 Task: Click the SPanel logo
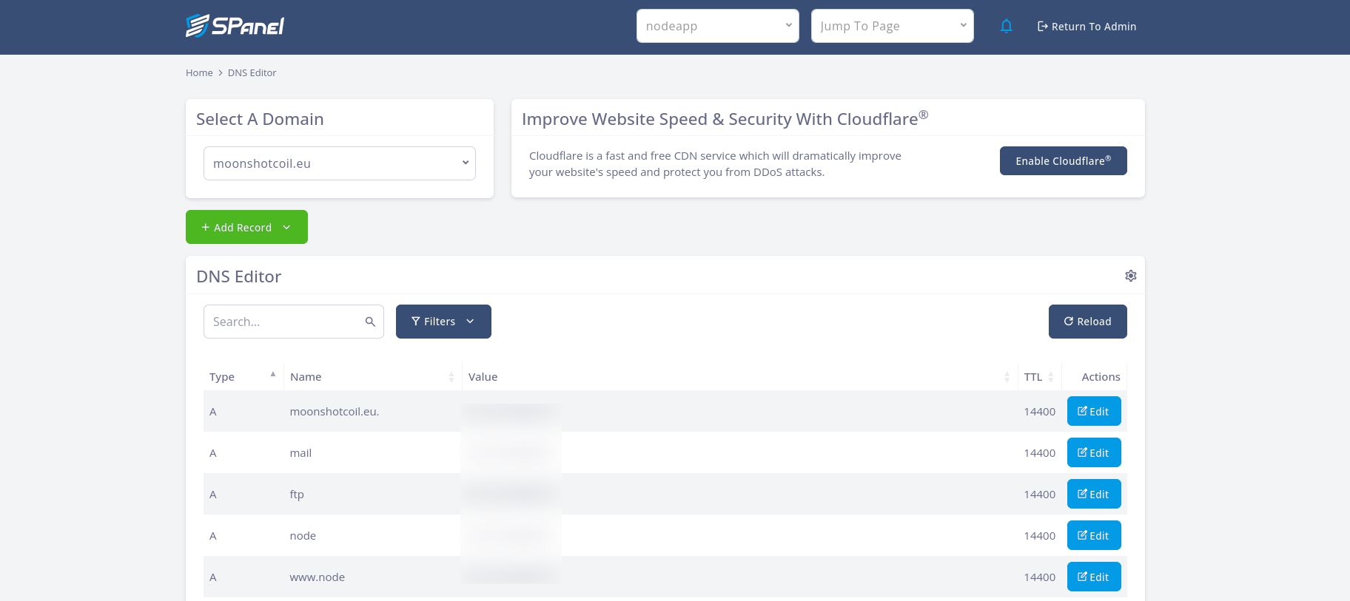coord(235,26)
